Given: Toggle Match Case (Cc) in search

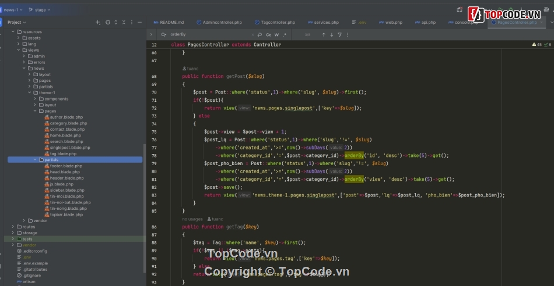Looking at the screenshot, I should point(268,34).
